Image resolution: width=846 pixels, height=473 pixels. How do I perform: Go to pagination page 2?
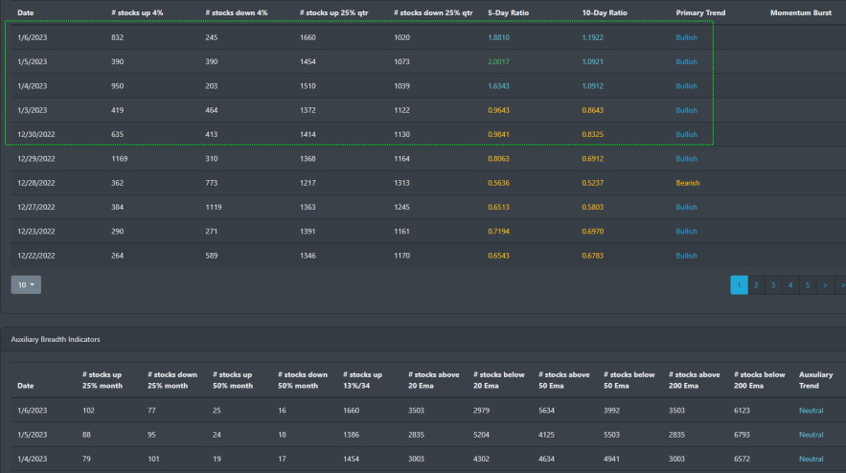click(x=756, y=285)
